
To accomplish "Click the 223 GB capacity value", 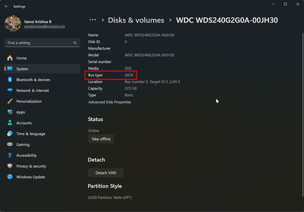I will point(131,88).
